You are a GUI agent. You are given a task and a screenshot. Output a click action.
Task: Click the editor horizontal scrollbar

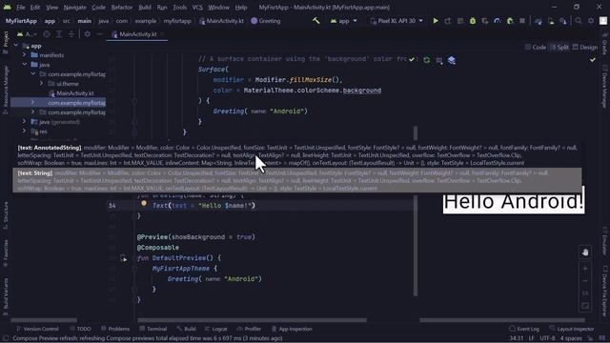tap(252, 320)
